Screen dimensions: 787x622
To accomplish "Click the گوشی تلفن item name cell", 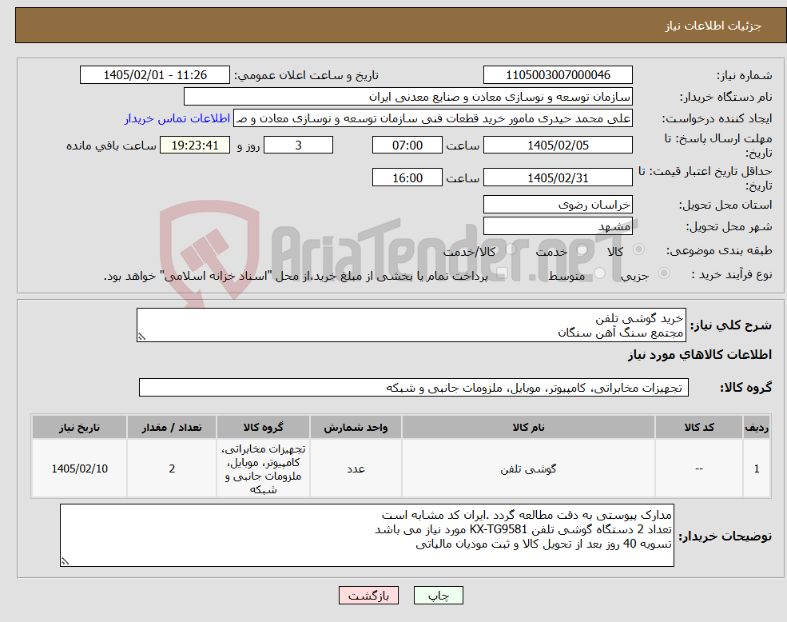I will 528,468.
